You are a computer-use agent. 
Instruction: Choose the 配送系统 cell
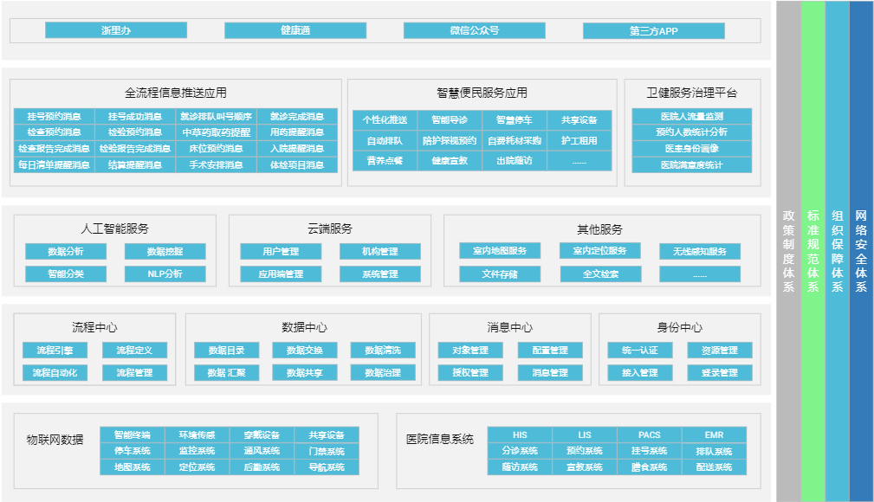click(x=714, y=467)
